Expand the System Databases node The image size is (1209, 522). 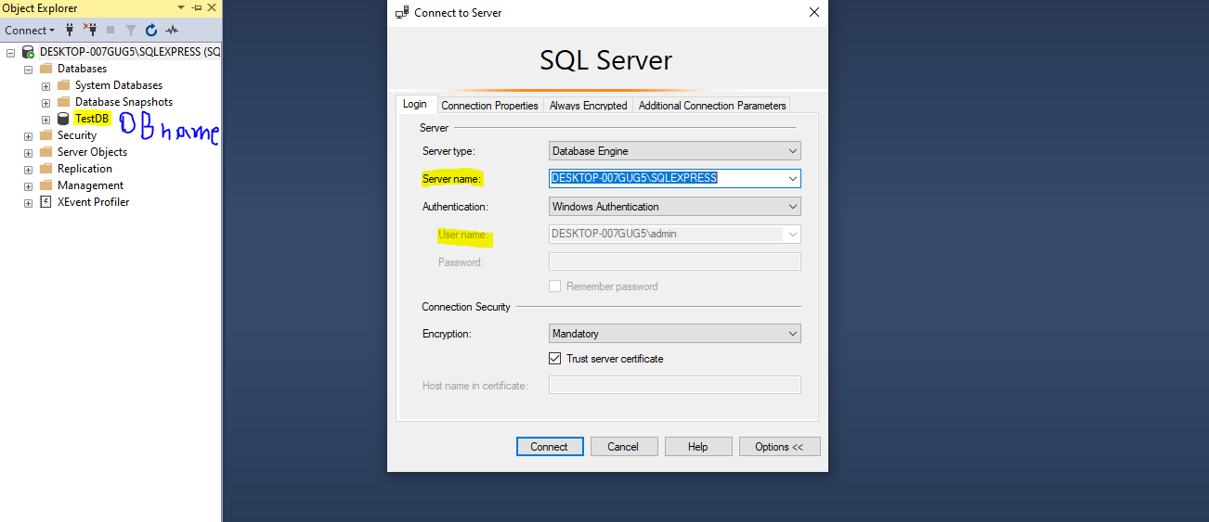point(45,86)
